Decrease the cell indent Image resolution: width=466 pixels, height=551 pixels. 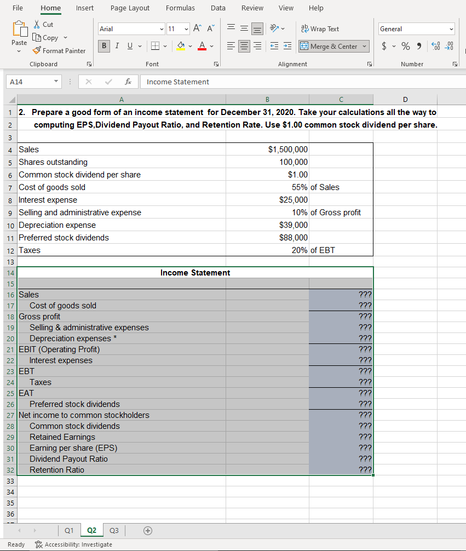tap(274, 46)
